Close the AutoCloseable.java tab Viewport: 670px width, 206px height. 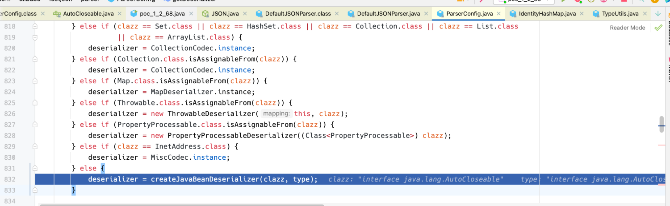(x=120, y=14)
